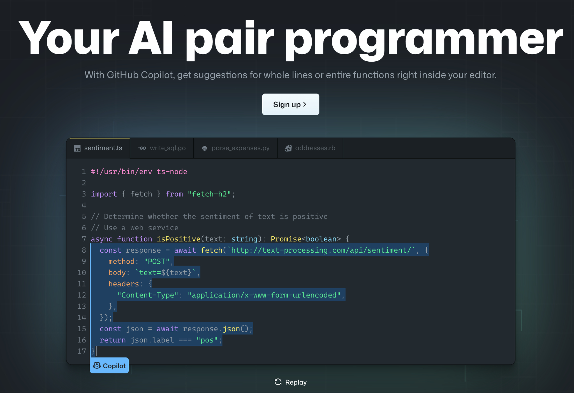Viewport: 574px width, 393px height.
Task: Click the function name 'isPositive' on line 7
Action: [179, 239]
